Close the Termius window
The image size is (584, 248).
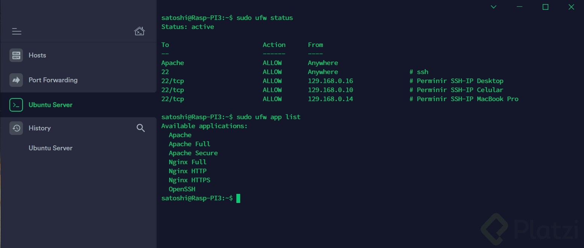(x=571, y=7)
